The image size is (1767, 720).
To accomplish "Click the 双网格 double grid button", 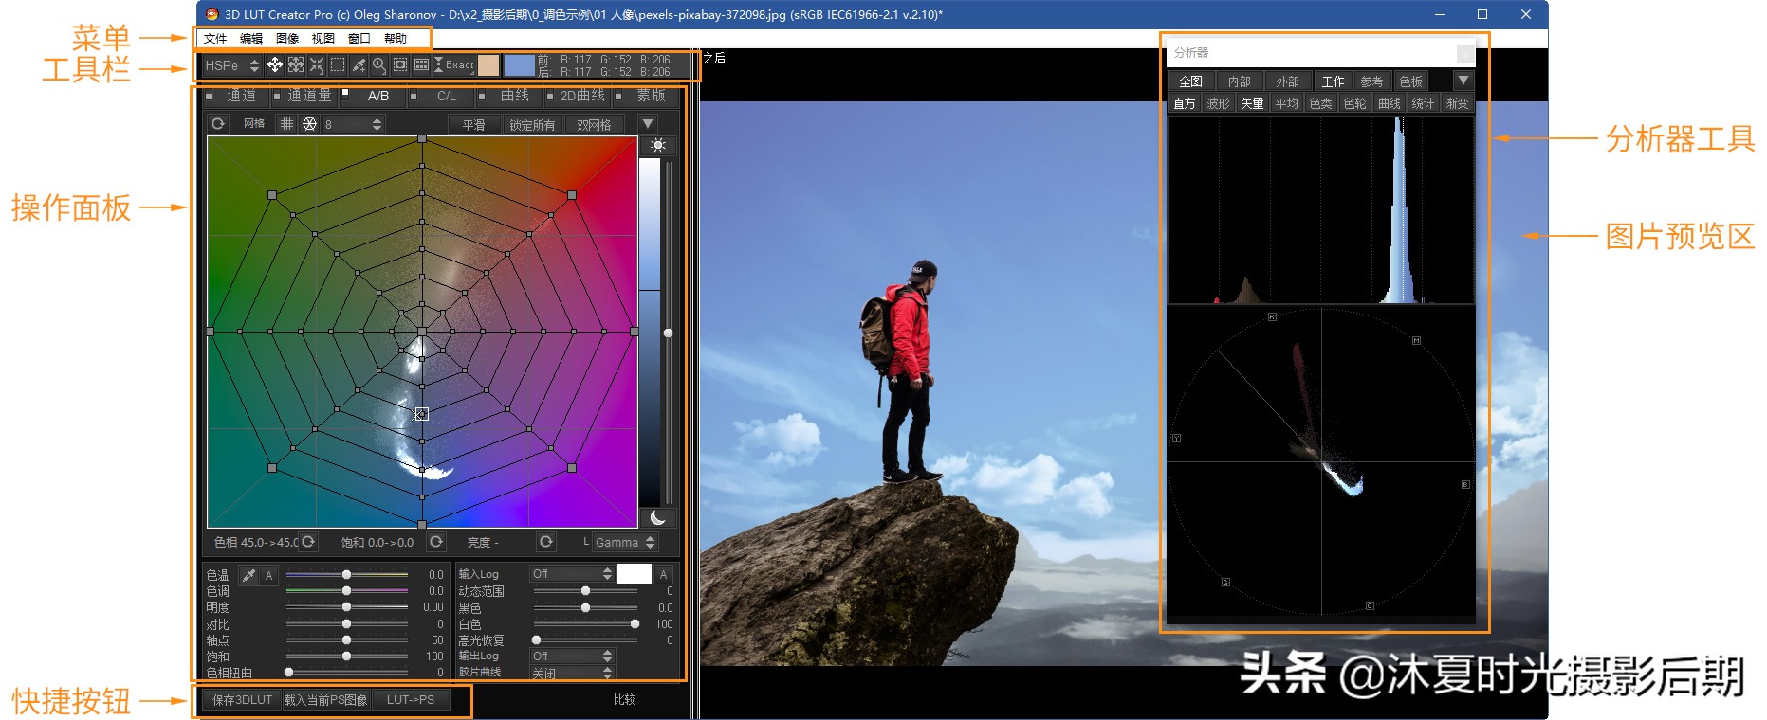I will pos(595,125).
